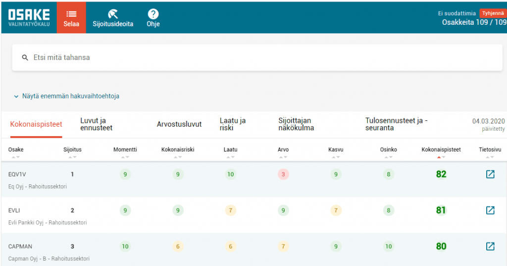Sort by Momentti column arrows
The image size is (507, 266).
pos(125,157)
